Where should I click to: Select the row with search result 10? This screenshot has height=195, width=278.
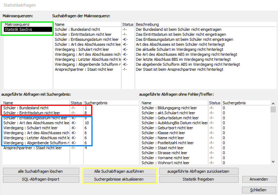pyautogui.click(x=36, y=123)
